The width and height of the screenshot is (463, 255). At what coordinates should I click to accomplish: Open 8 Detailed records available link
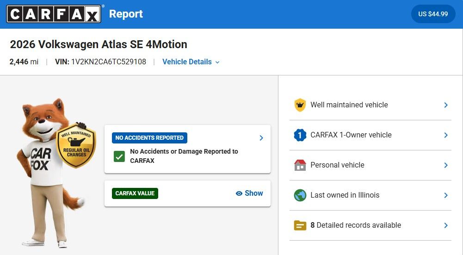pos(356,225)
